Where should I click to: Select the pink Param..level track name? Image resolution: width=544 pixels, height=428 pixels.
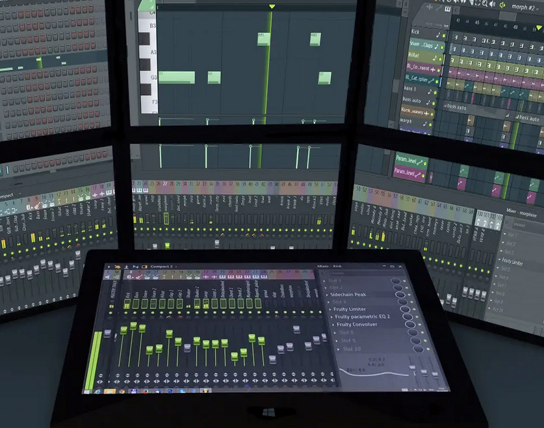click(405, 172)
